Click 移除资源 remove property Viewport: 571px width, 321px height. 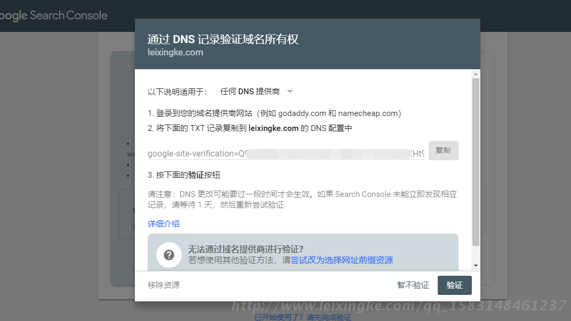pyautogui.click(x=164, y=285)
